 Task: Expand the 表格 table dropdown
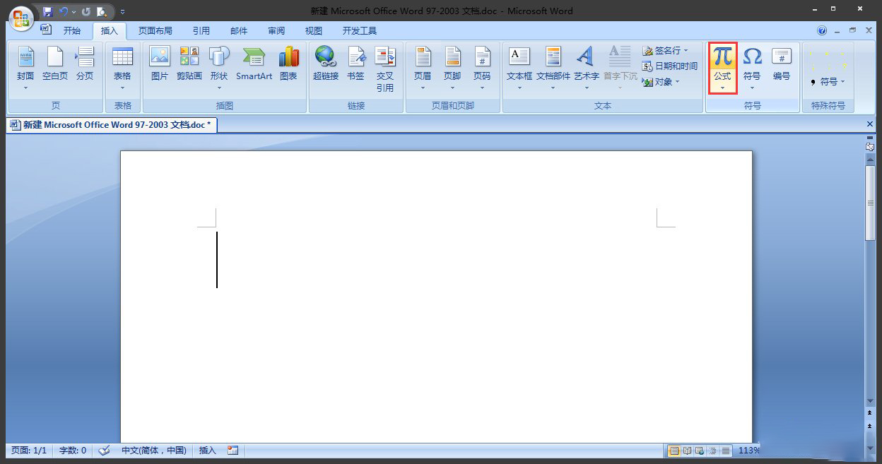point(122,88)
